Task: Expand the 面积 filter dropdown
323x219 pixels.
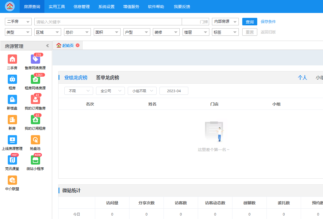Action: coord(107,32)
